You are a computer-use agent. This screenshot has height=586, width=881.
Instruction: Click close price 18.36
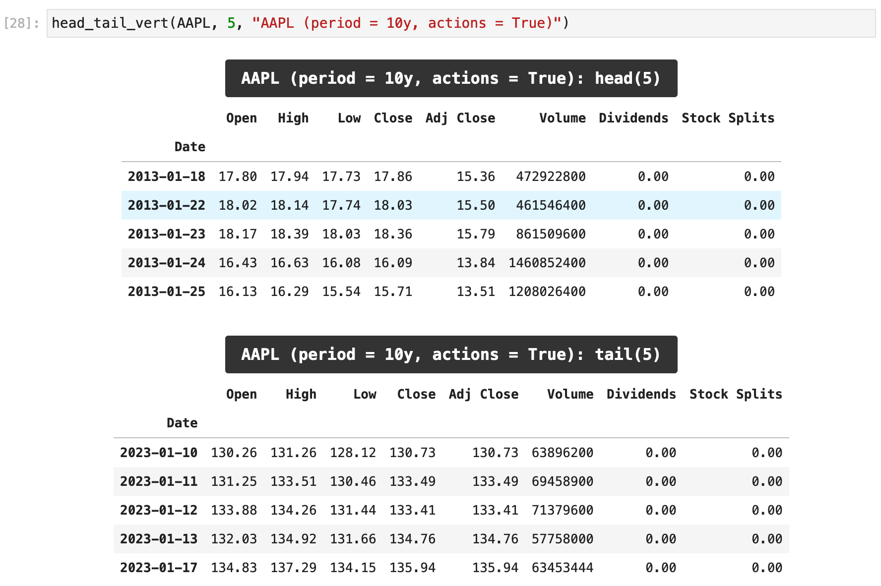[393, 234]
